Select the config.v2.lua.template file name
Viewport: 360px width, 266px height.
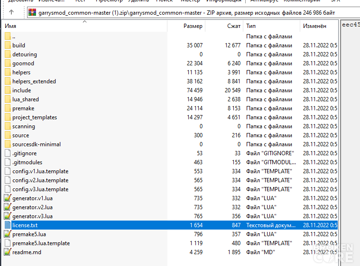pyautogui.click(x=40, y=180)
